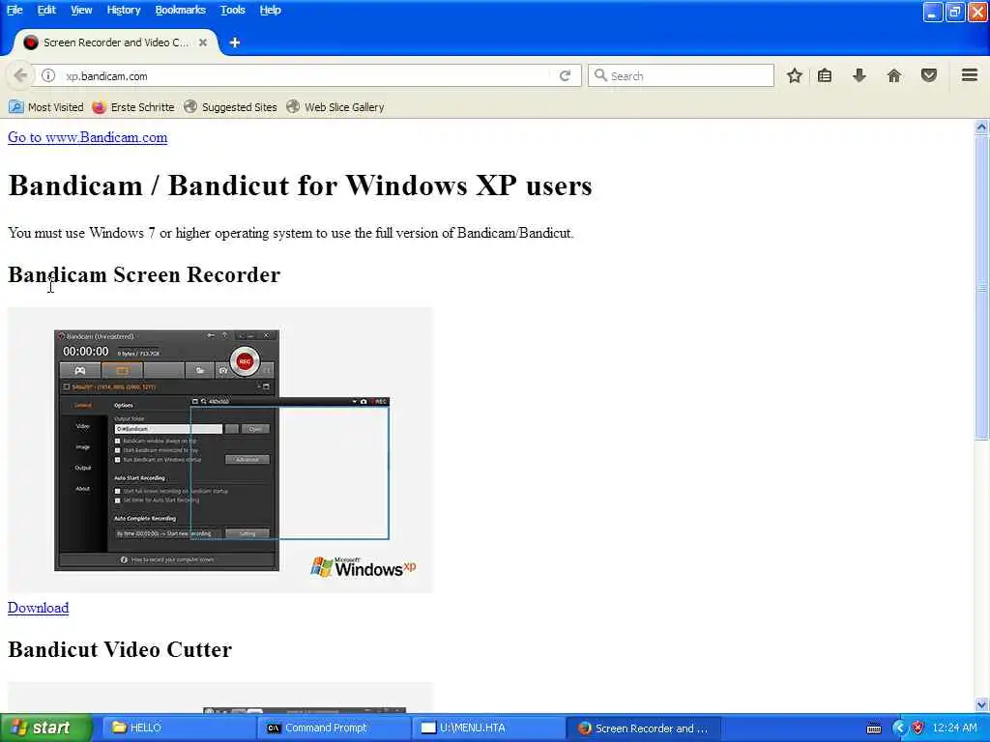The image size is (990, 742).
Task: Open the View menu
Action: [81, 10]
